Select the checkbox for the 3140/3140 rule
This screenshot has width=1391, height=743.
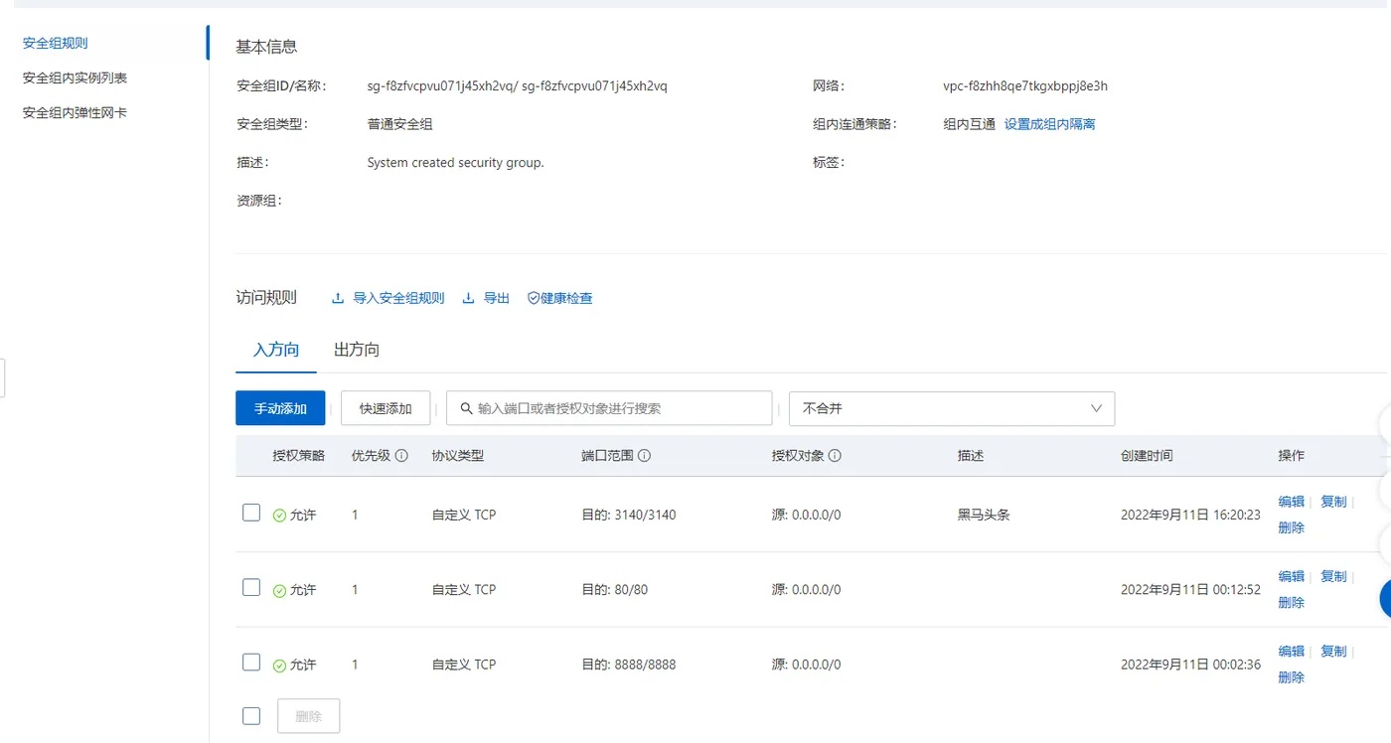pyautogui.click(x=251, y=513)
